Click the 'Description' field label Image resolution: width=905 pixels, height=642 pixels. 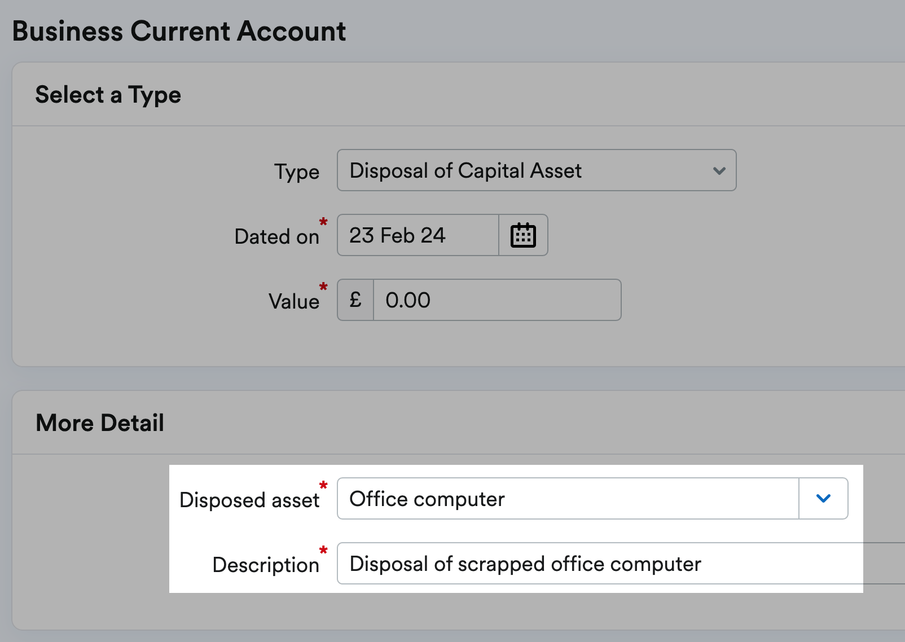(x=266, y=565)
